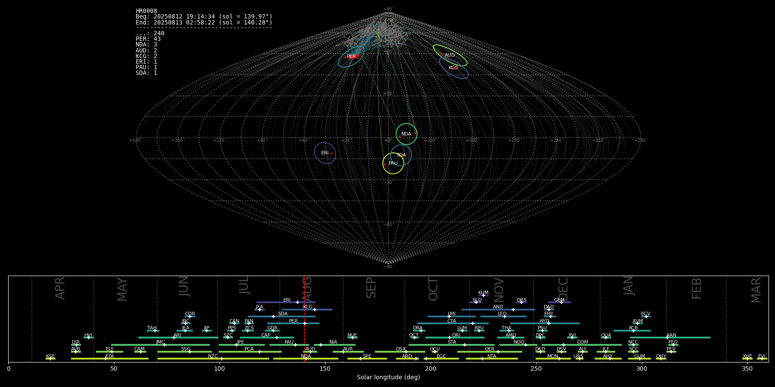Viewport: 775px width, 387px height.
Task: Click the 'KCG: 2' count line
Action: pos(146,56)
